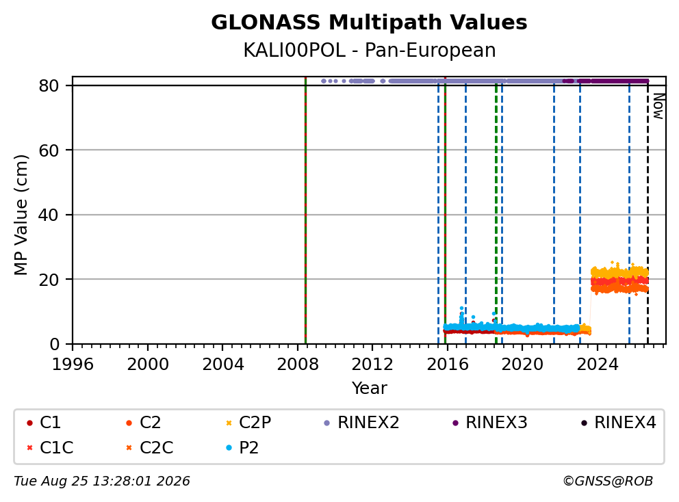Screen dimensions: 679x502
Task: Click the green vertical line at 2008
Action: click(x=305, y=211)
